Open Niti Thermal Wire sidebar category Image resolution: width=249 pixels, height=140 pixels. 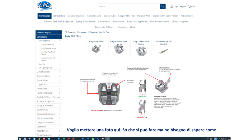[x=44, y=93]
